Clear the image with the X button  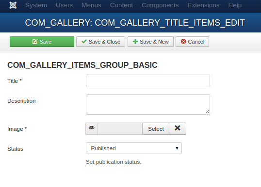(178, 128)
